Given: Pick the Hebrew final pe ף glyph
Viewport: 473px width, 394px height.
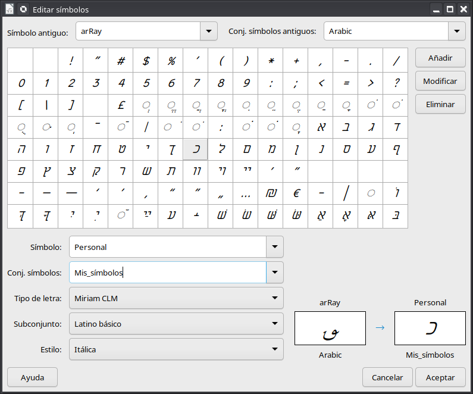Looking at the screenshot, I should tap(396, 149).
